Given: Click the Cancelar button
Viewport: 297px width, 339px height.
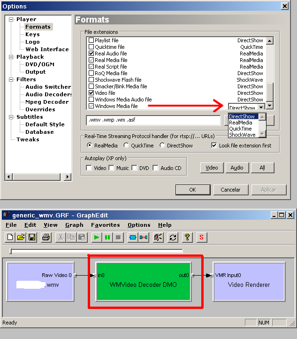Looking at the screenshot, I should click(x=231, y=190).
